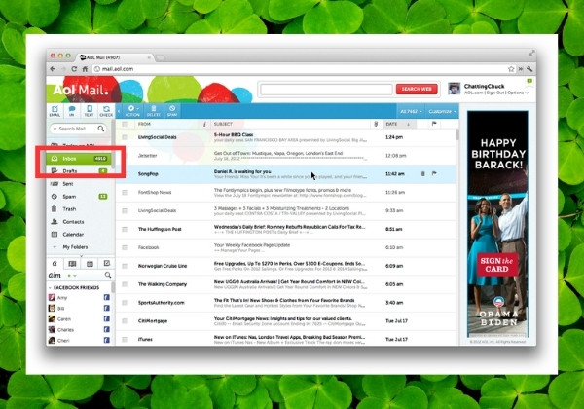Click the browser Home icon
This screenshot has height=409, width=584.
(85, 69)
